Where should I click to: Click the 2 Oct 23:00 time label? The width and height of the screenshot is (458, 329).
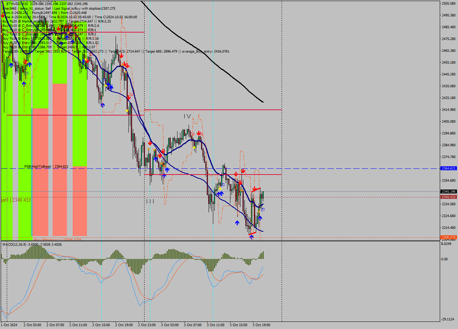[147, 325]
